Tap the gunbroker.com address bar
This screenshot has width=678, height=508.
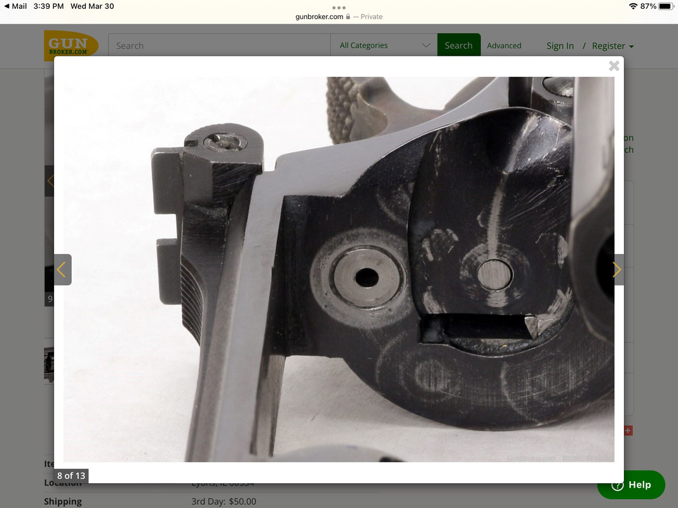pyautogui.click(x=339, y=17)
